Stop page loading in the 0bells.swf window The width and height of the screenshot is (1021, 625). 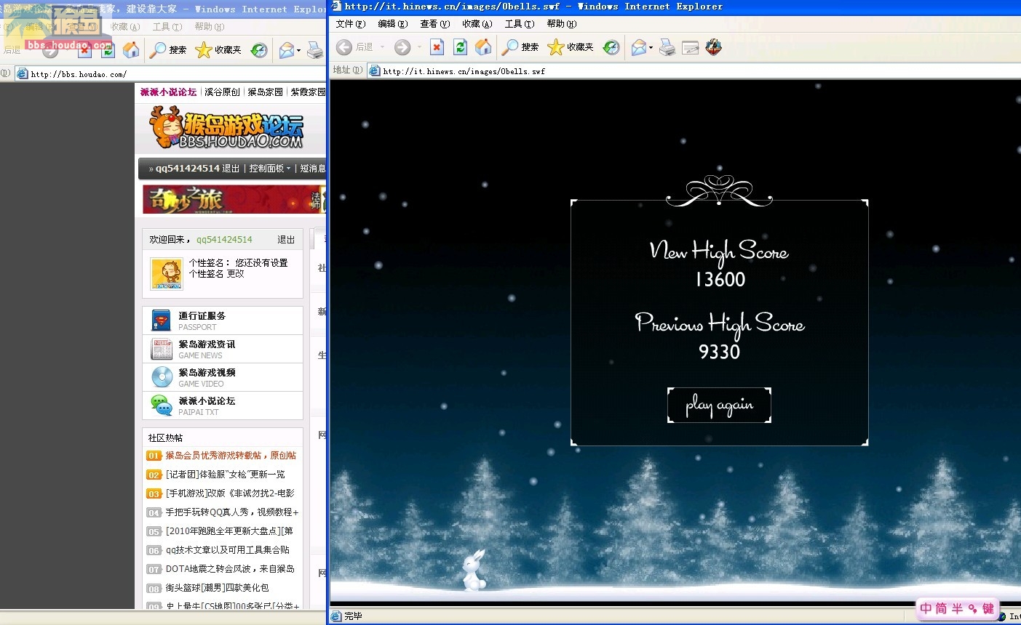(437, 47)
